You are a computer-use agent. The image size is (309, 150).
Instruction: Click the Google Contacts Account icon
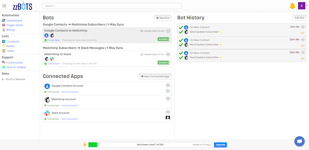pyautogui.click(x=47, y=86)
